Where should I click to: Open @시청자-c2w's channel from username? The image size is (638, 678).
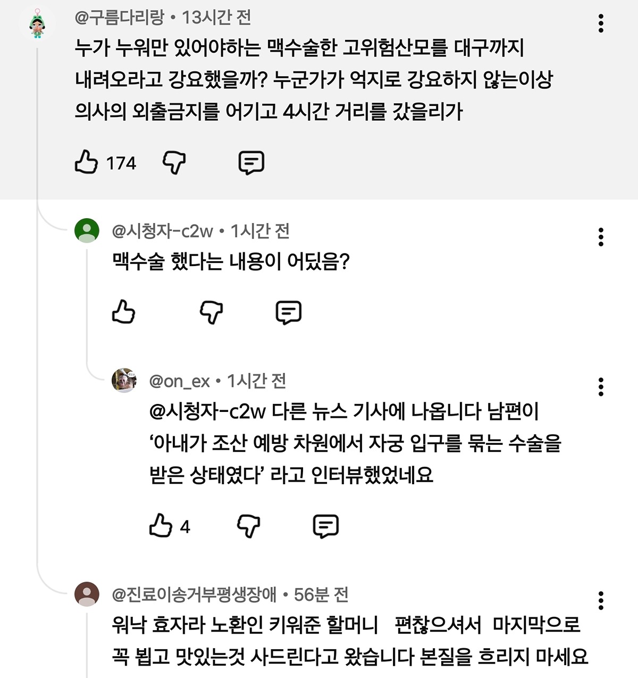click(162, 231)
